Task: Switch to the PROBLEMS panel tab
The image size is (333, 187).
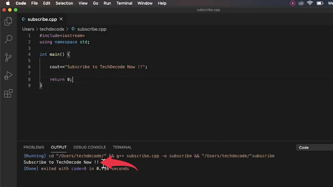Action: 34,147
